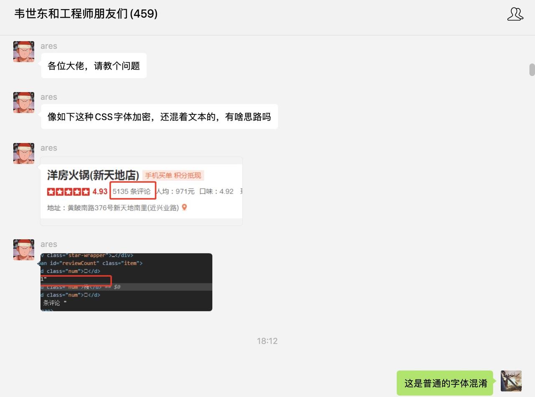Select green bubble "这是普通的字体混淆"
Screen dimensions: 535x397
(x=445, y=383)
